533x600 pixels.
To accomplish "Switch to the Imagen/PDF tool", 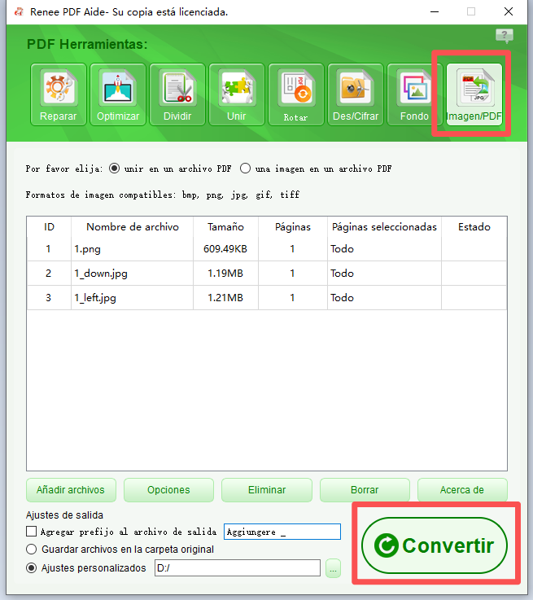I will [x=474, y=94].
